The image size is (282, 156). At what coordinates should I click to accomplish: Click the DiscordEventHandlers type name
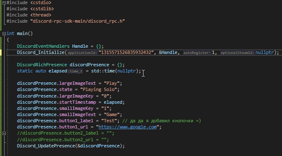click(43, 46)
